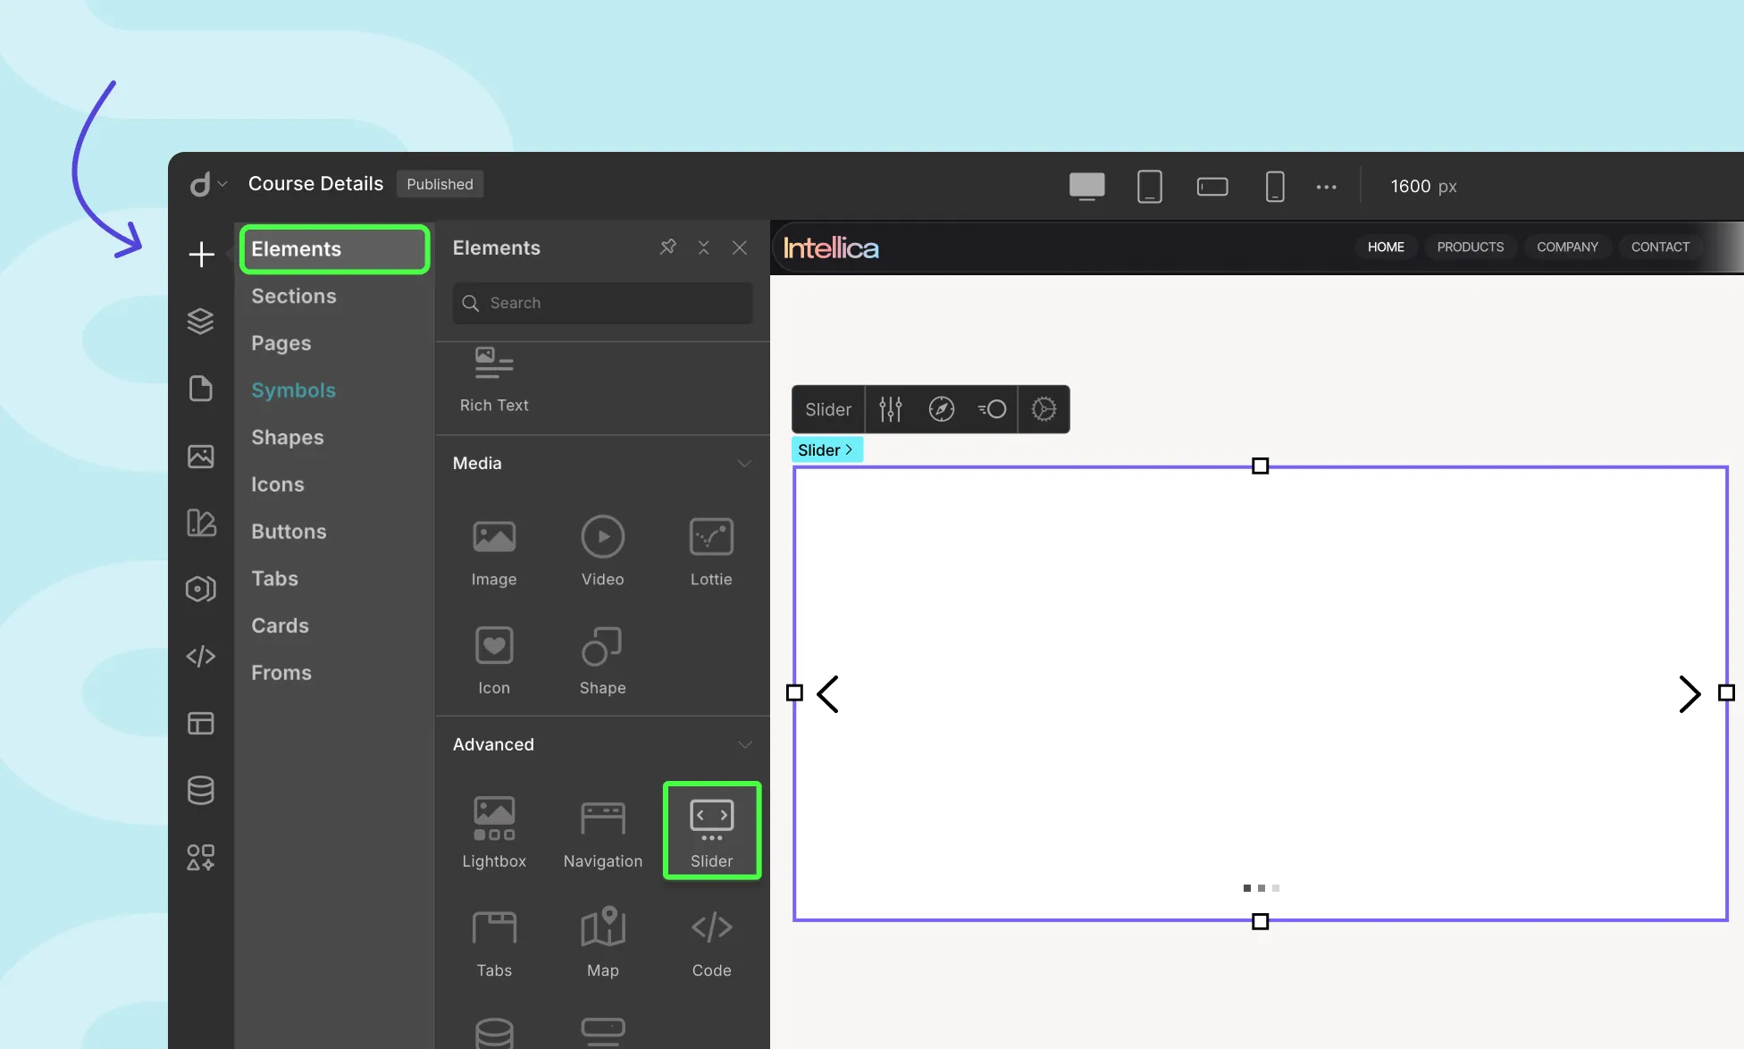Collapse the Advanced section chevron
The image size is (1744, 1049).
[744, 744]
